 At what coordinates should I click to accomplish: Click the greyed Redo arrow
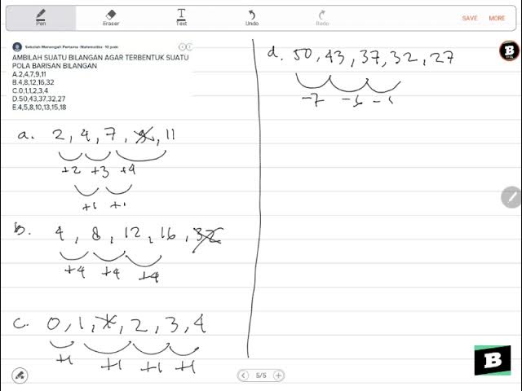pyautogui.click(x=322, y=18)
